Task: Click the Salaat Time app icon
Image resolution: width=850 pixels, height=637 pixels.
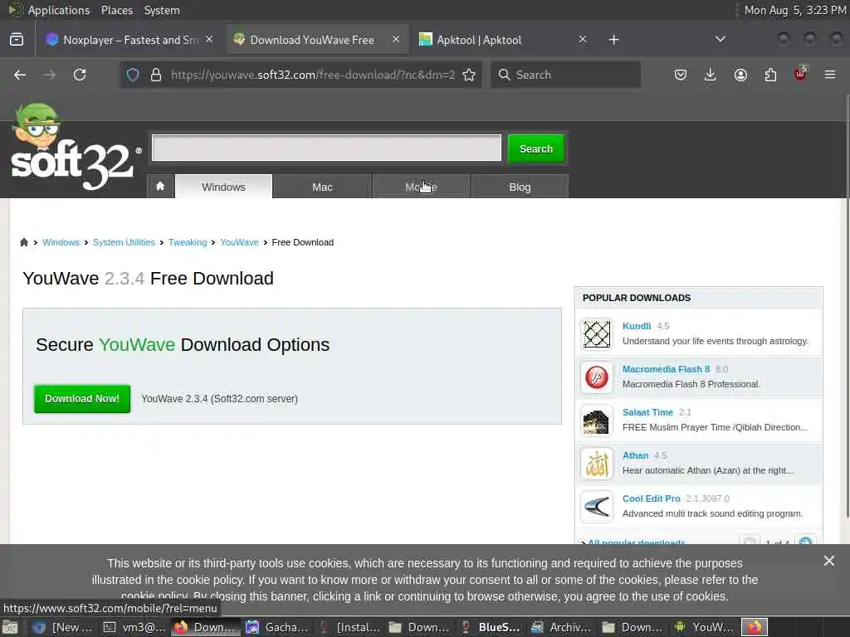Action: [597, 421]
